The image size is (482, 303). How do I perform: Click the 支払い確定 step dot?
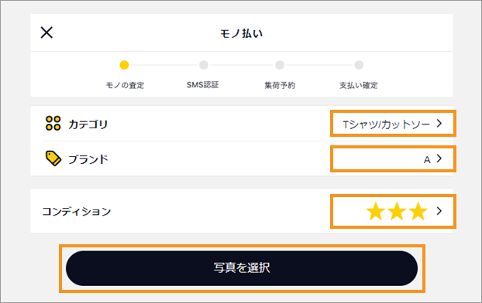pos(359,65)
